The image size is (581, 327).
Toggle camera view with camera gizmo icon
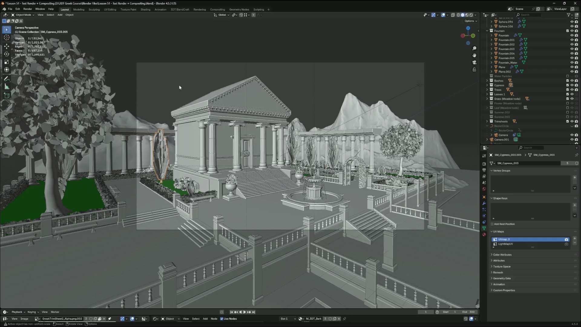(474, 62)
